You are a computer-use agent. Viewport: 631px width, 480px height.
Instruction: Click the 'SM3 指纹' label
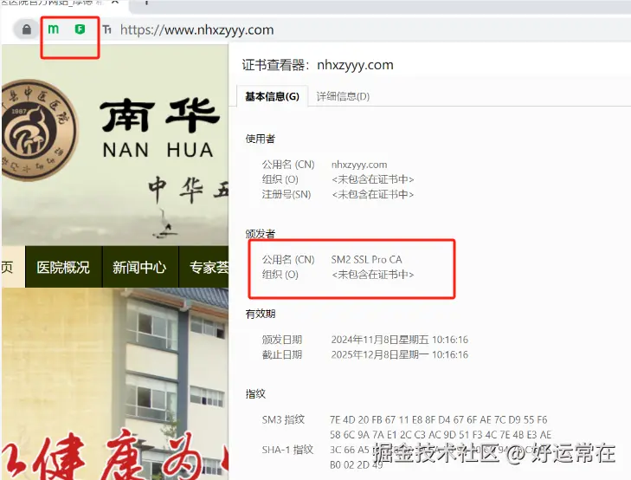283,420
